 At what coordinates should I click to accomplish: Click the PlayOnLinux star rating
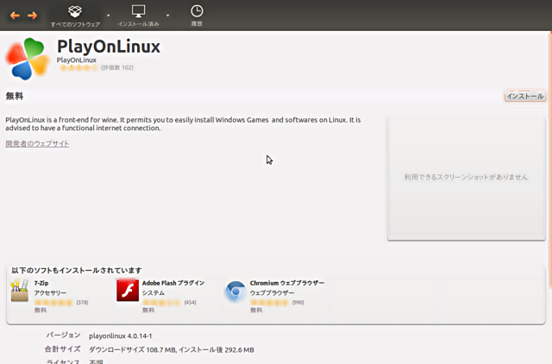click(78, 67)
